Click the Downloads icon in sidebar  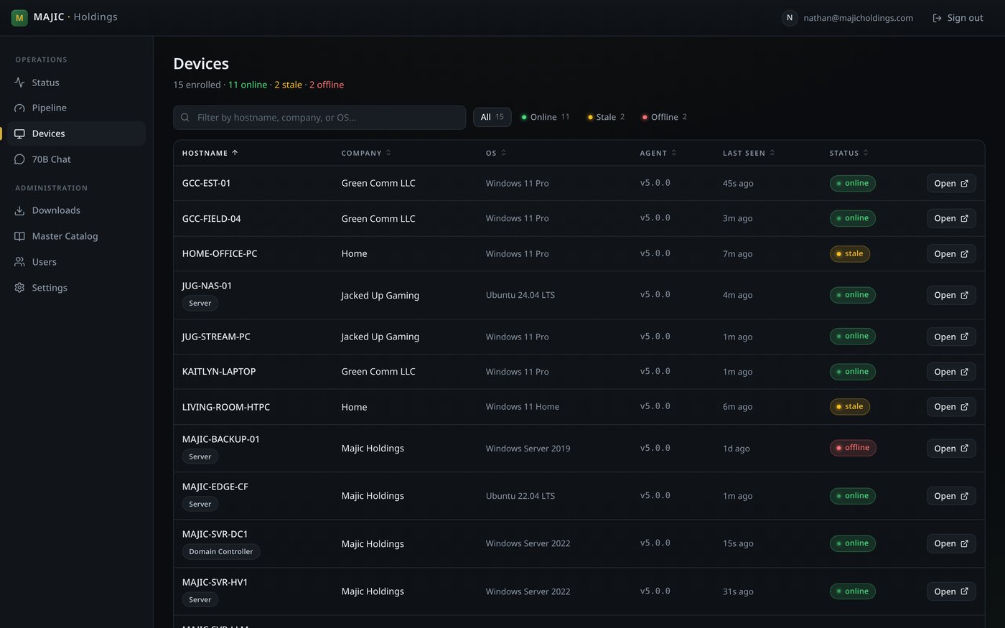click(x=19, y=210)
